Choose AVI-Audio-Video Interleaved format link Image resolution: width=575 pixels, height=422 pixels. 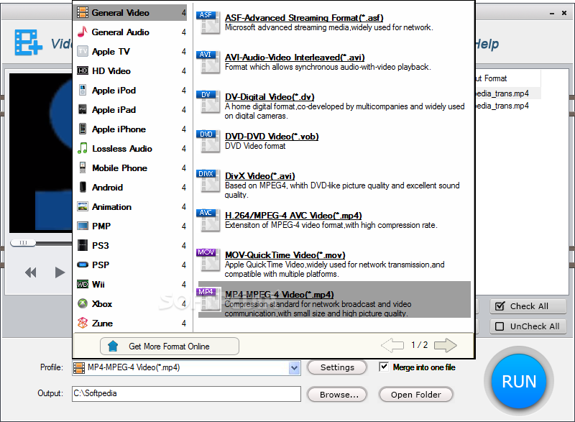coord(295,58)
